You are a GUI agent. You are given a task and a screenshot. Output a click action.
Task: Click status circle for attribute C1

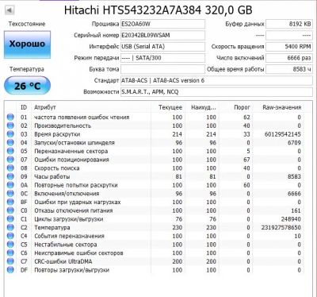(x=10, y=219)
